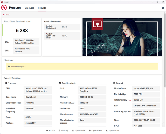
Task: Click the AMD/ATI manufacturer value
Action: [x=92, y=114]
